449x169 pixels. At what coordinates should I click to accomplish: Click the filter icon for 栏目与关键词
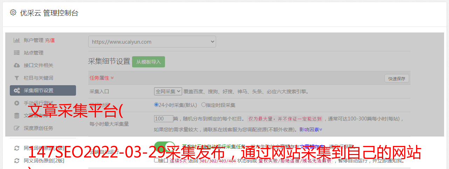(x=16, y=78)
